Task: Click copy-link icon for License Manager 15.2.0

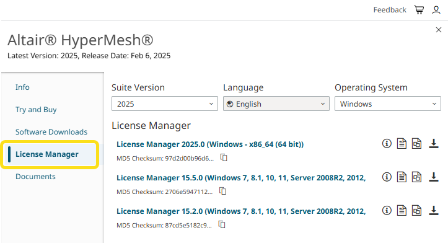Action: coord(416,210)
